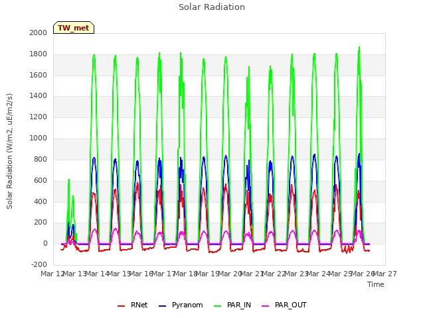The image size is (425, 318).
Task: Click the RNet red legend swatch
Action: coord(121,306)
